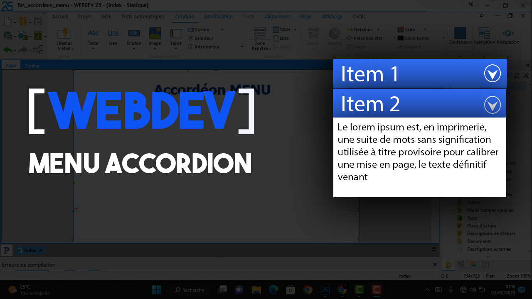Open the New document dropdown arrow

[15, 22]
